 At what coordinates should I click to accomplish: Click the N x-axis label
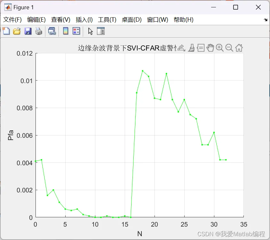140,234
